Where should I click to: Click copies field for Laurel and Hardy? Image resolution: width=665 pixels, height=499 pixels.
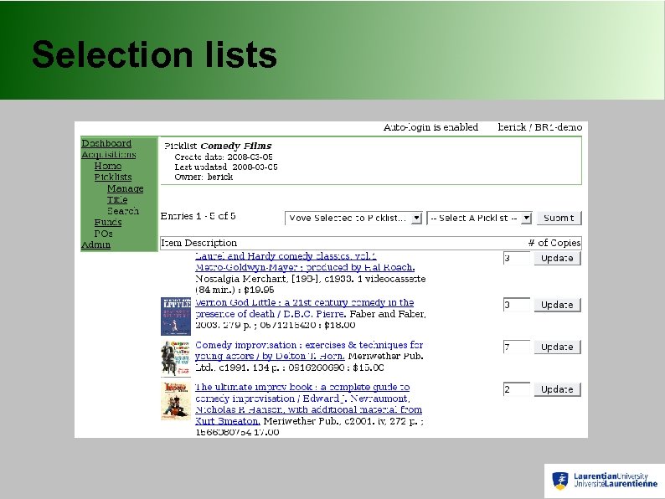pos(517,258)
